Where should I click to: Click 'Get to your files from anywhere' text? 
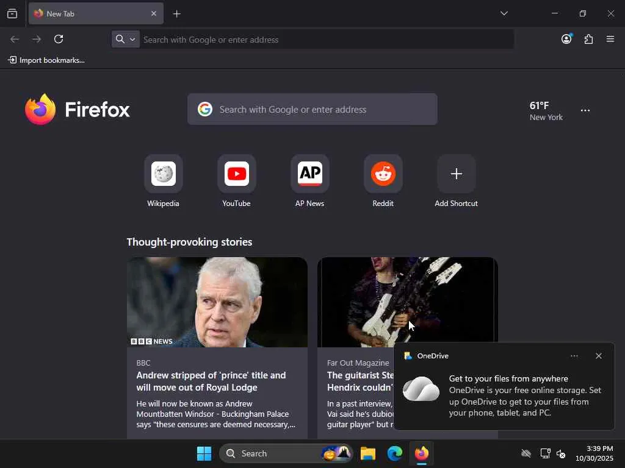tap(508, 378)
